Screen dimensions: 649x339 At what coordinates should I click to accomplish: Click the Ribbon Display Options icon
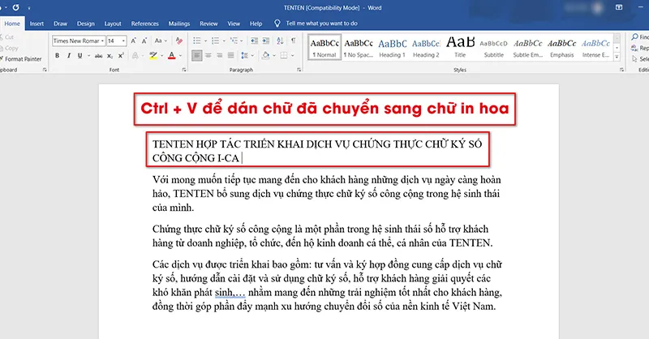click(x=619, y=7)
